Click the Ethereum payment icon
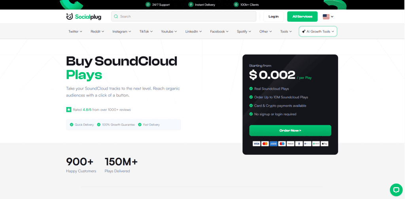 [x=299, y=144]
